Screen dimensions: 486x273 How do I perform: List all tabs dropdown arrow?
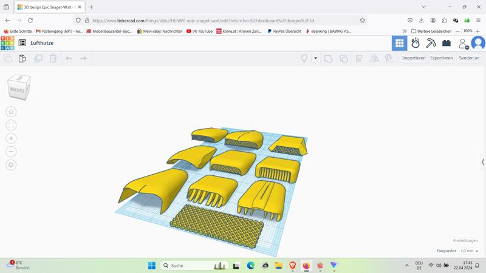[x=423, y=7]
